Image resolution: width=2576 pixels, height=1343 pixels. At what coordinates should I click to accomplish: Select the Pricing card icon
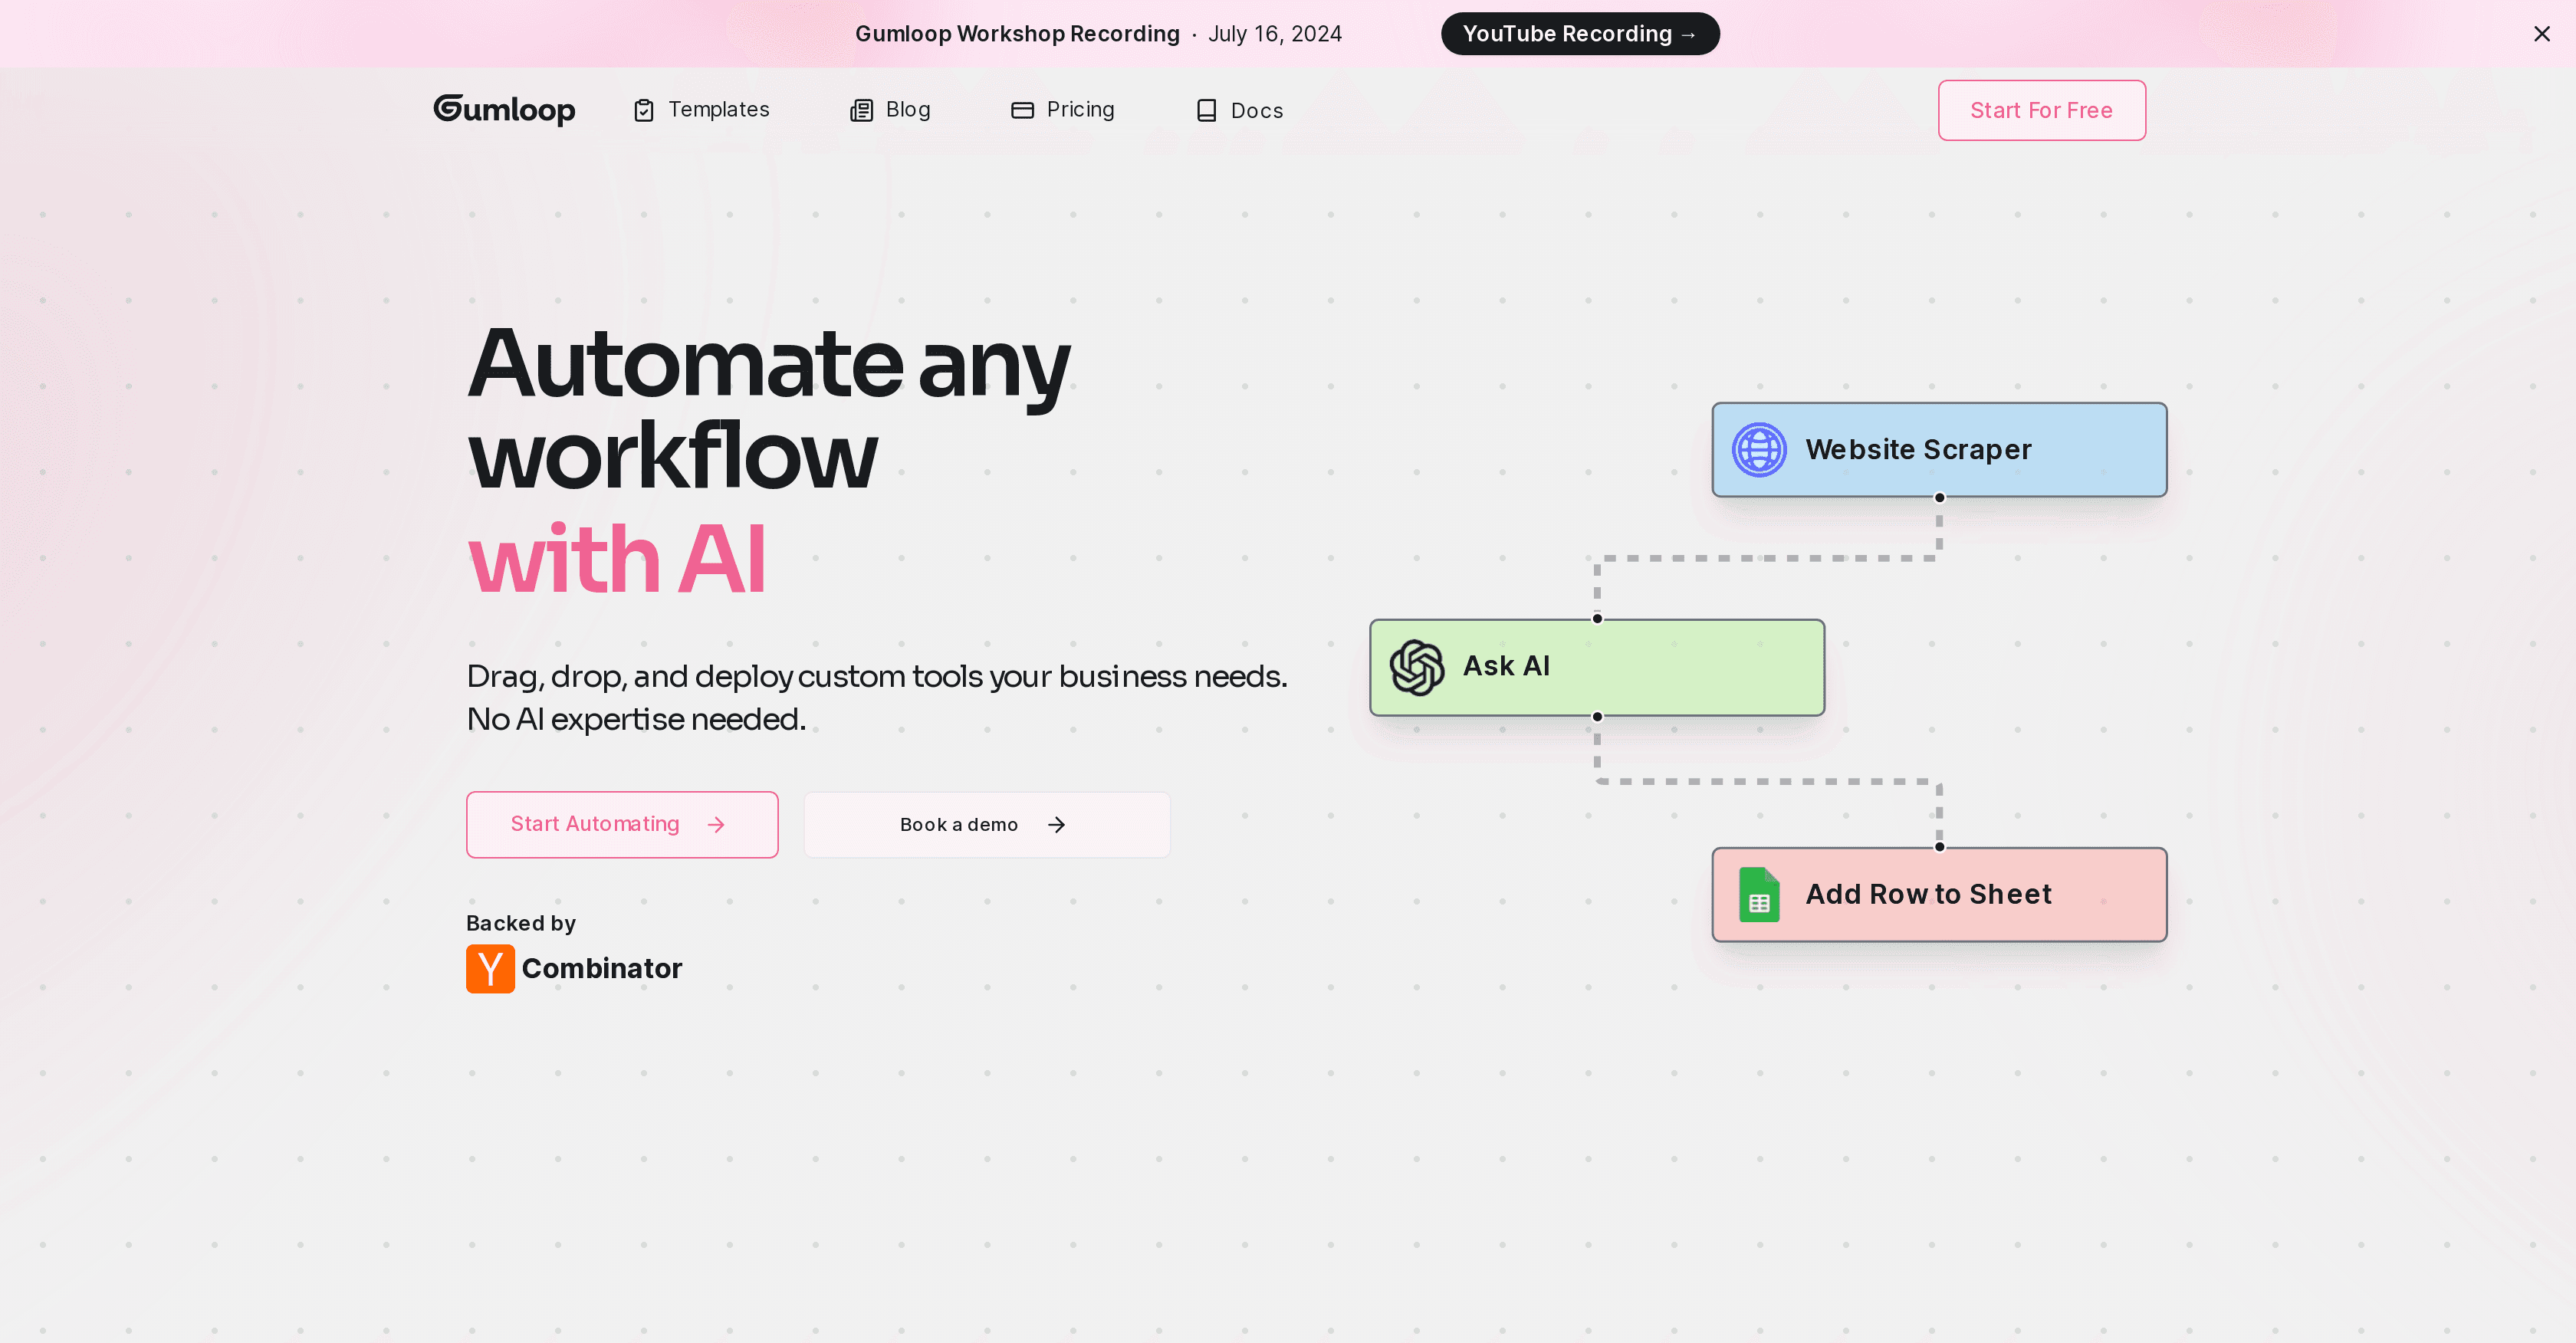1021,110
